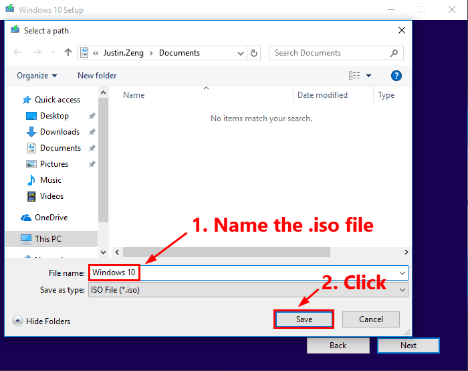This screenshot has height=371, width=468.
Task: Open the Save as type combo box
Action: (x=248, y=290)
